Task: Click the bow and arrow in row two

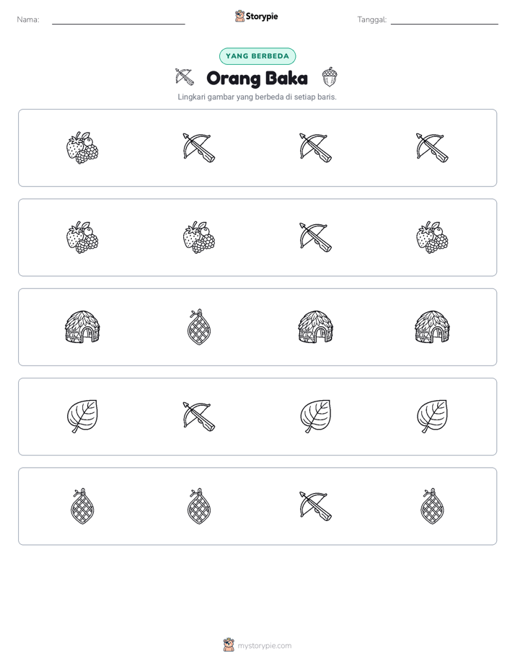Action: (315, 237)
